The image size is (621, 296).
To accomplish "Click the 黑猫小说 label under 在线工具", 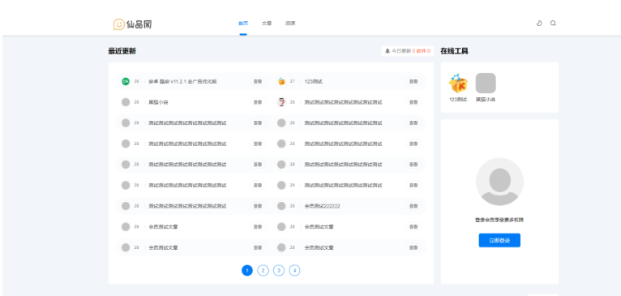I will click(x=486, y=100).
